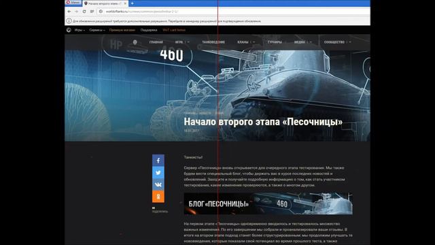Expand the «Игры» dropdown
The width and height of the screenshot is (435, 245).
click(x=80, y=30)
